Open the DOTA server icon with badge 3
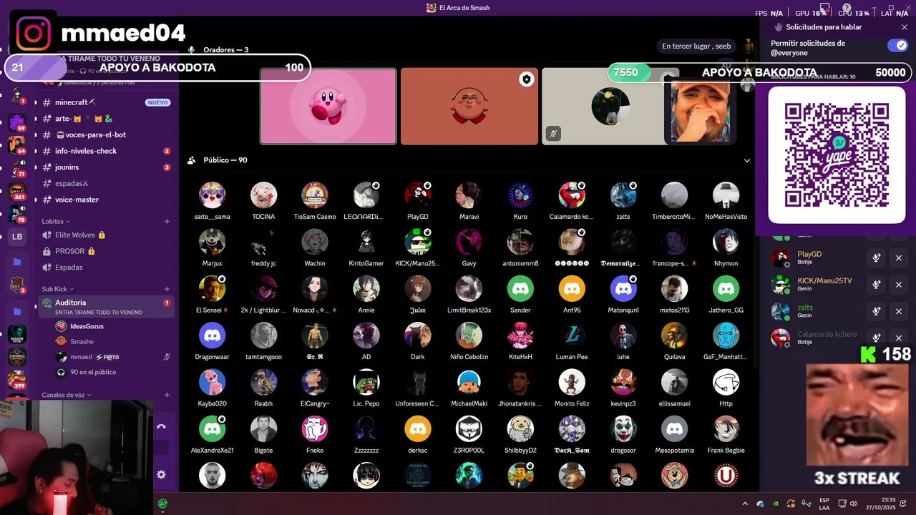This screenshot has width=916, height=515. tap(17, 285)
